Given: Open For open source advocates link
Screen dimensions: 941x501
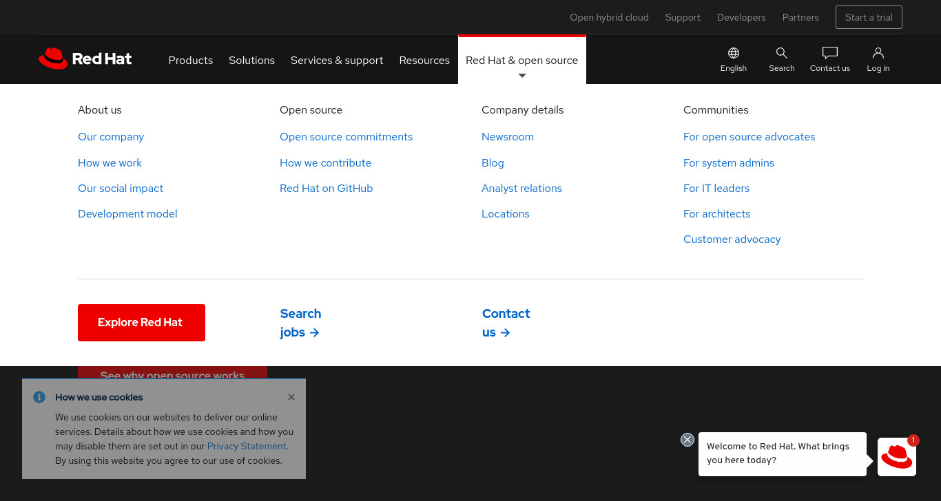Looking at the screenshot, I should tap(749, 136).
